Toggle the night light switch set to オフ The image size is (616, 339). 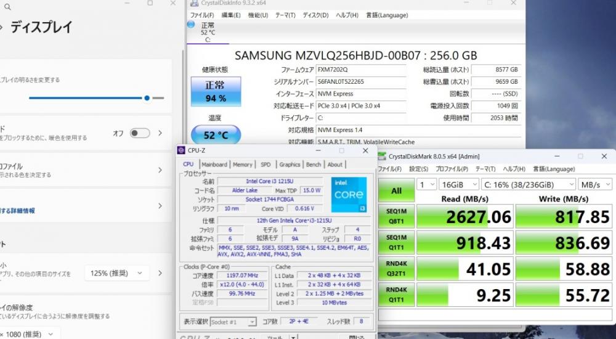tap(140, 133)
